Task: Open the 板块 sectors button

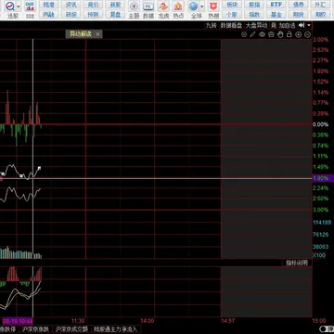Action: click(x=232, y=5)
